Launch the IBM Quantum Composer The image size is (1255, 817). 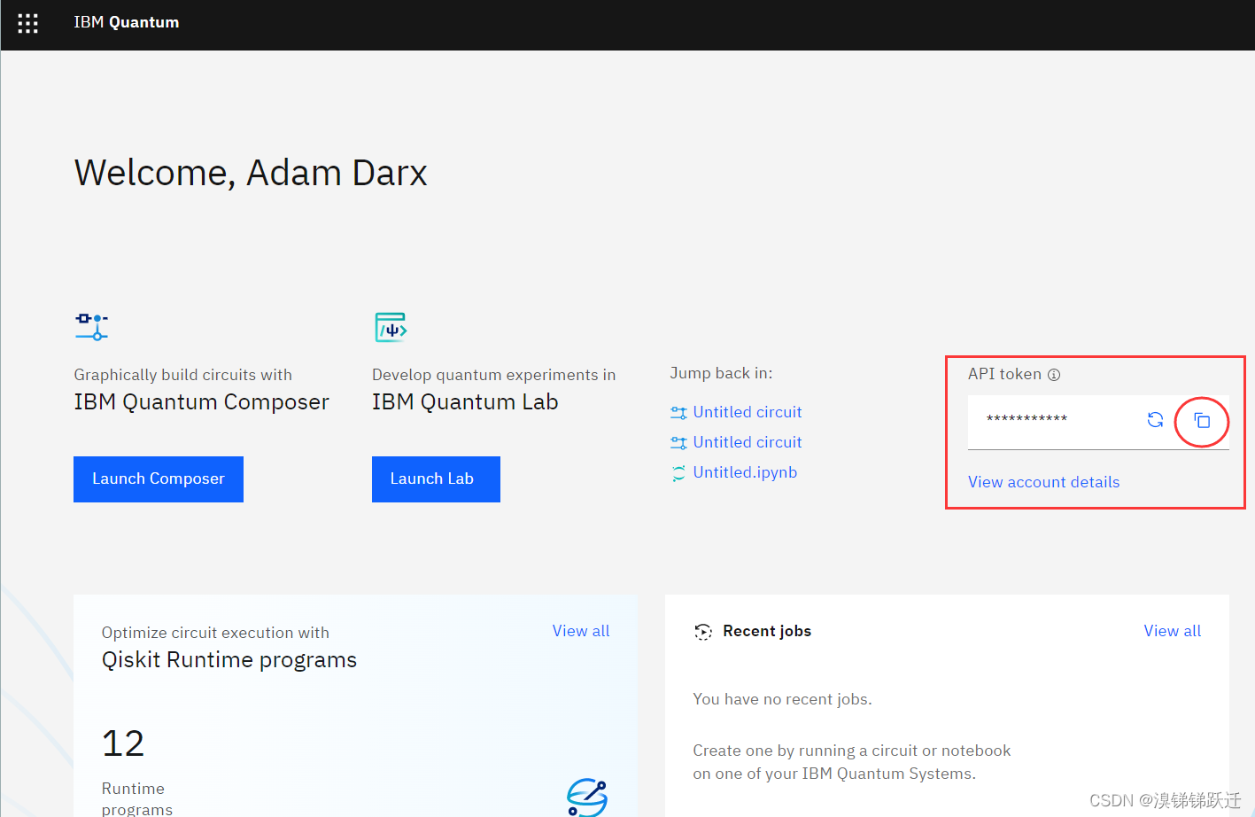coord(159,479)
